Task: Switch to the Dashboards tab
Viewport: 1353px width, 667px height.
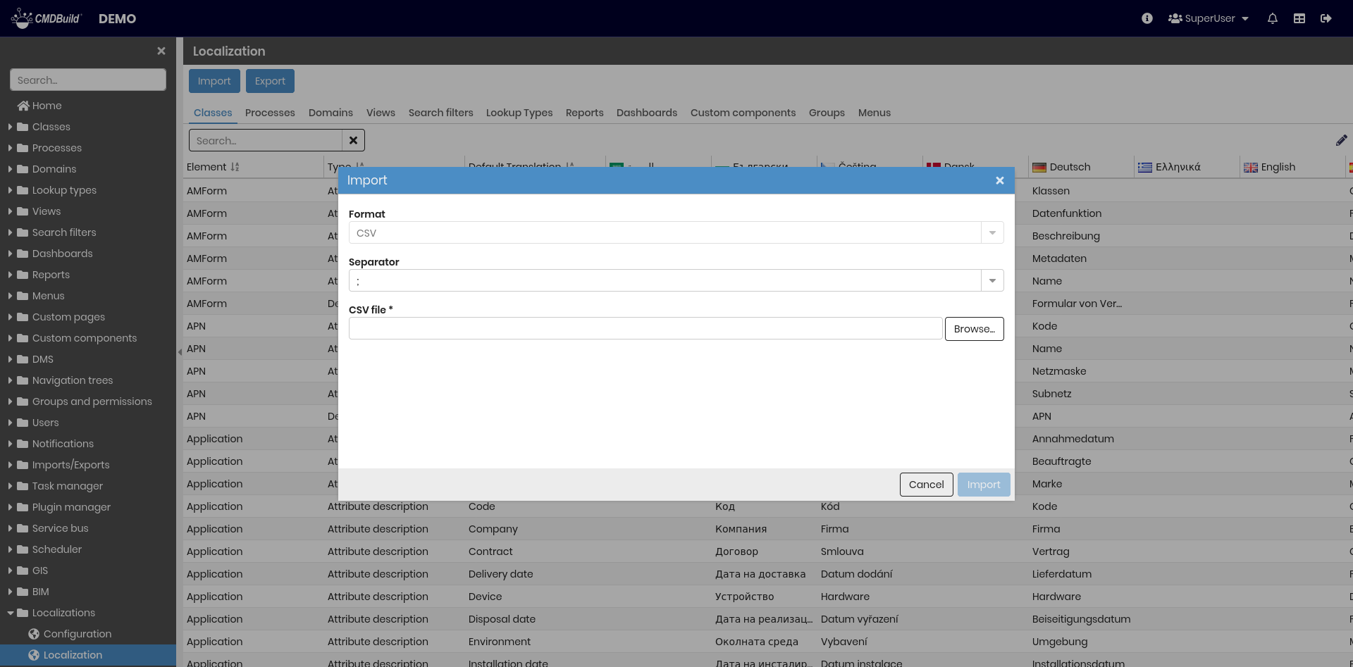Action: 646,113
